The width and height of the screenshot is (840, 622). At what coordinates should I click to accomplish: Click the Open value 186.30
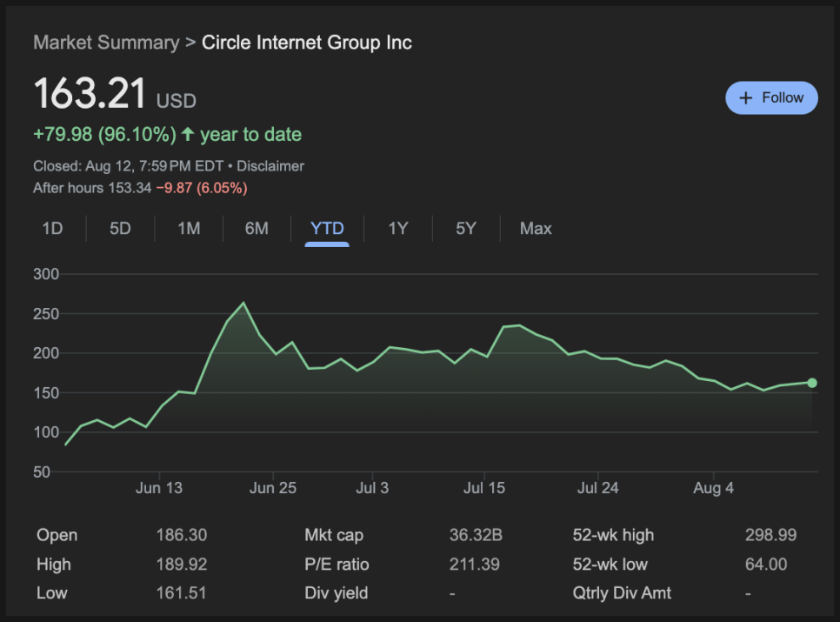point(182,535)
